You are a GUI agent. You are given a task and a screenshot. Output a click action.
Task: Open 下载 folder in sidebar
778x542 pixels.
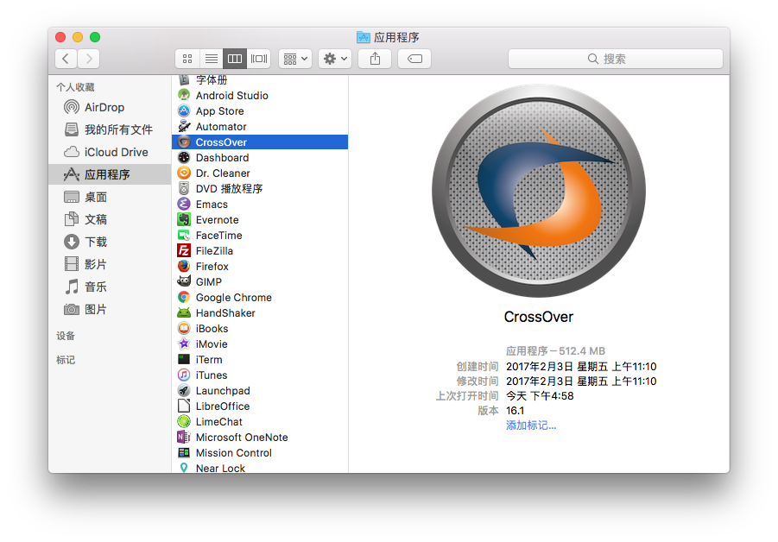(96, 242)
